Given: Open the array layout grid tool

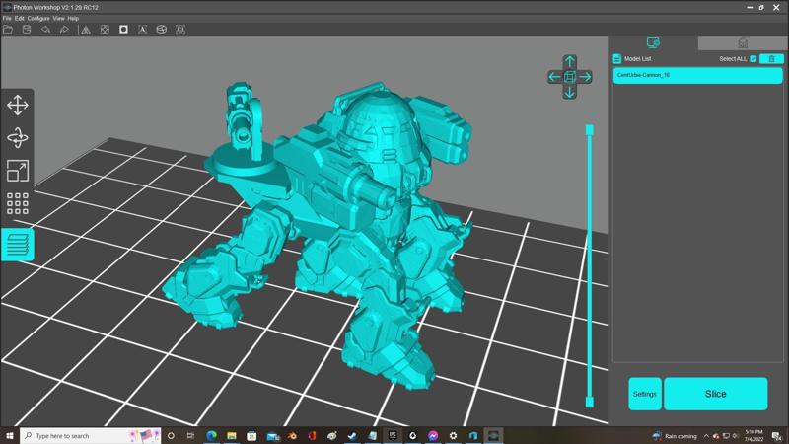Looking at the screenshot, I should click(x=17, y=203).
